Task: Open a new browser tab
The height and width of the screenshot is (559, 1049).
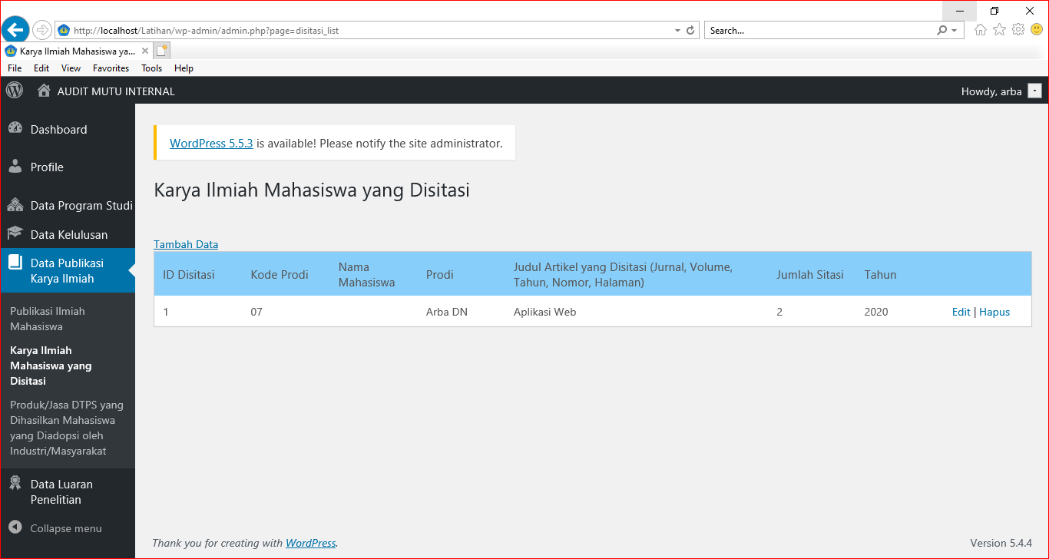Action: [x=161, y=49]
